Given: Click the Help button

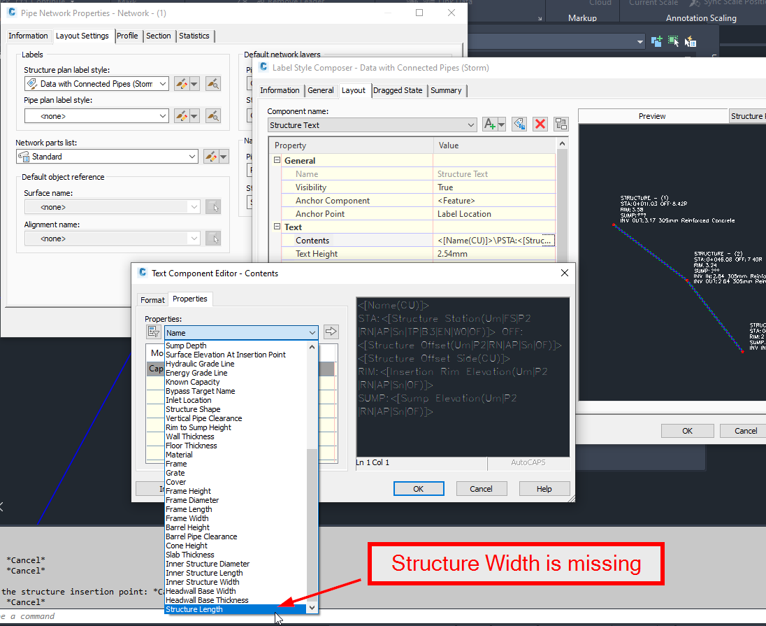Looking at the screenshot, I should click(x=544, y=488).
